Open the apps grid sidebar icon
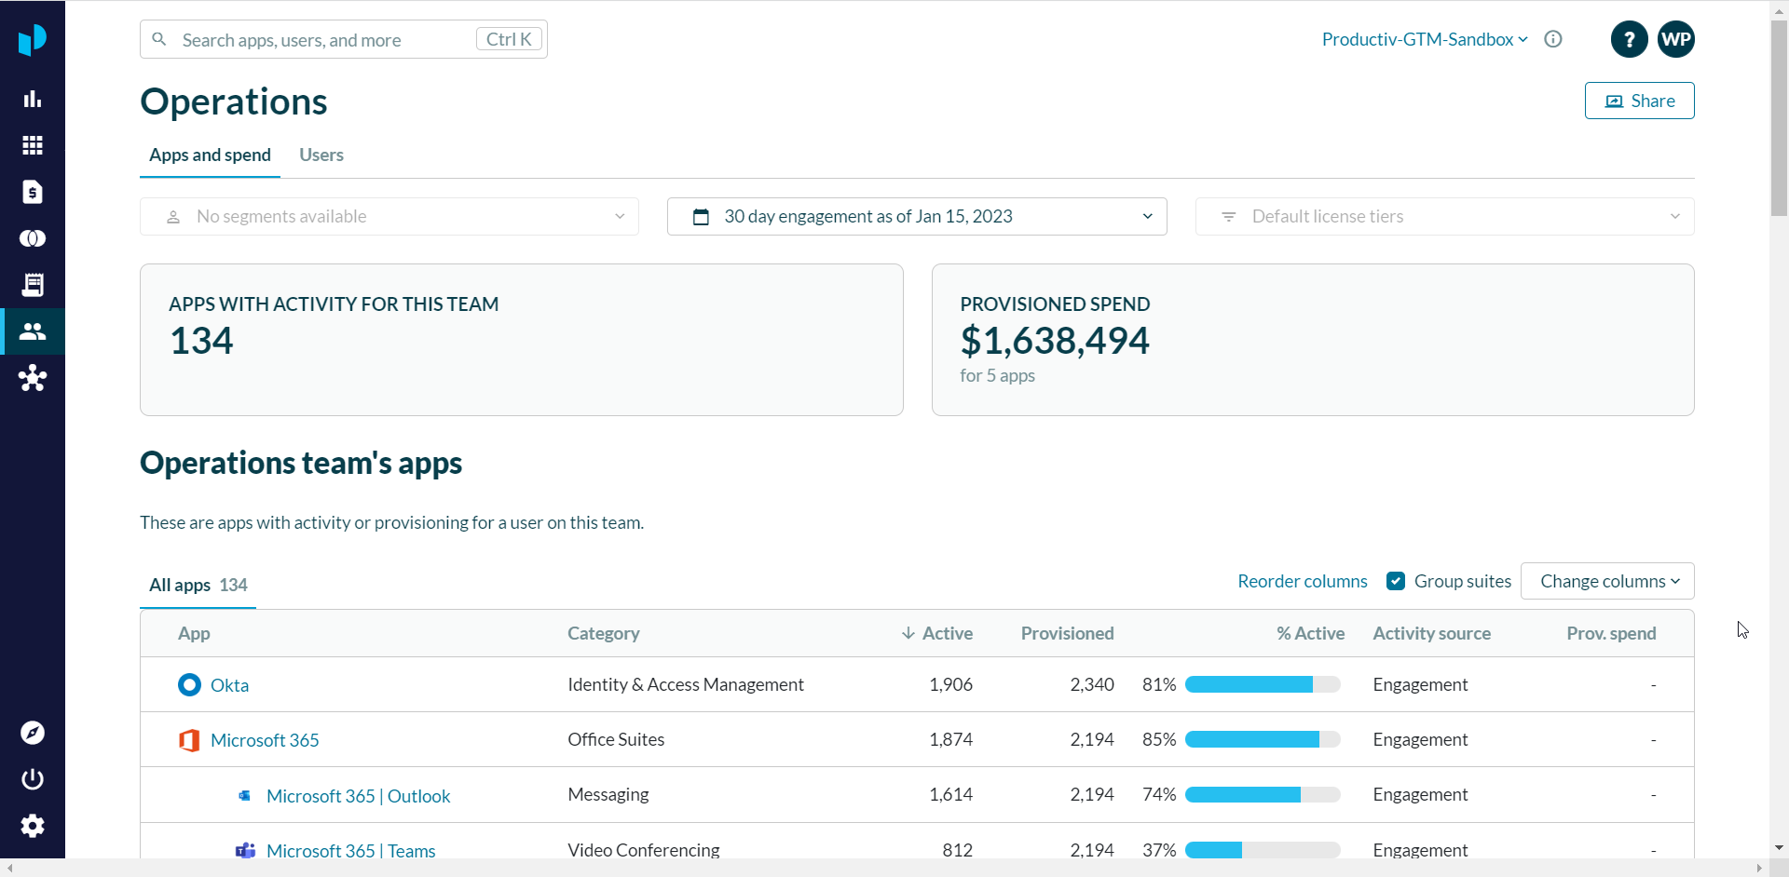Viewport: 1789px width, 877px height. coord(33,145)
